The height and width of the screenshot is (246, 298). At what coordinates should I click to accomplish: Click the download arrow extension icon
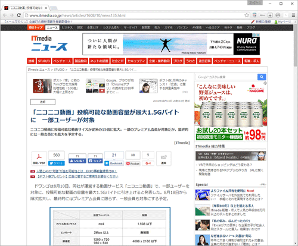270,15
